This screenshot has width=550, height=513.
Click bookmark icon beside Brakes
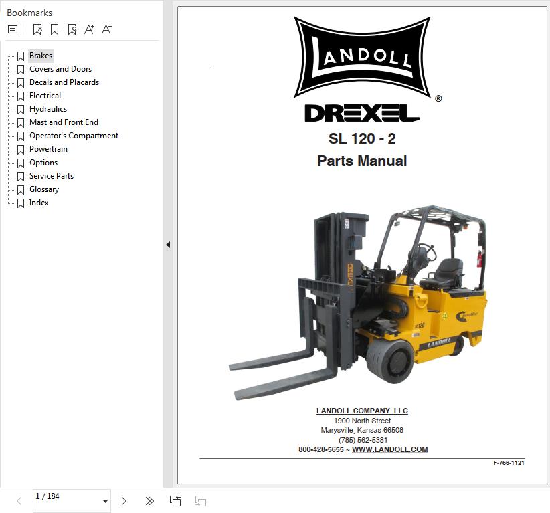[21, 56]
